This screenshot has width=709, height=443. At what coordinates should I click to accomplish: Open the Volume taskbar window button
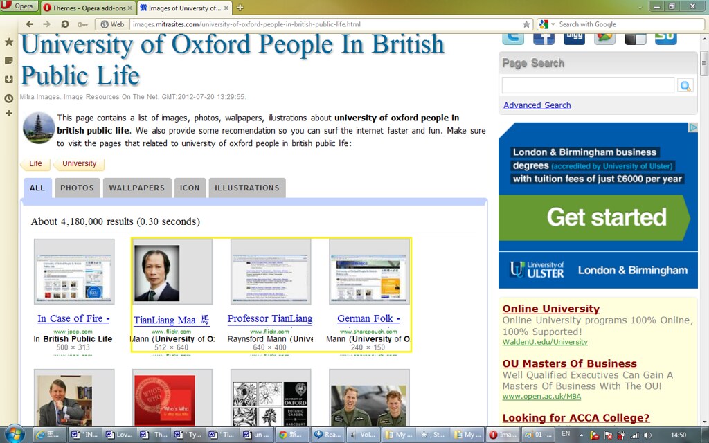point(363,435)
